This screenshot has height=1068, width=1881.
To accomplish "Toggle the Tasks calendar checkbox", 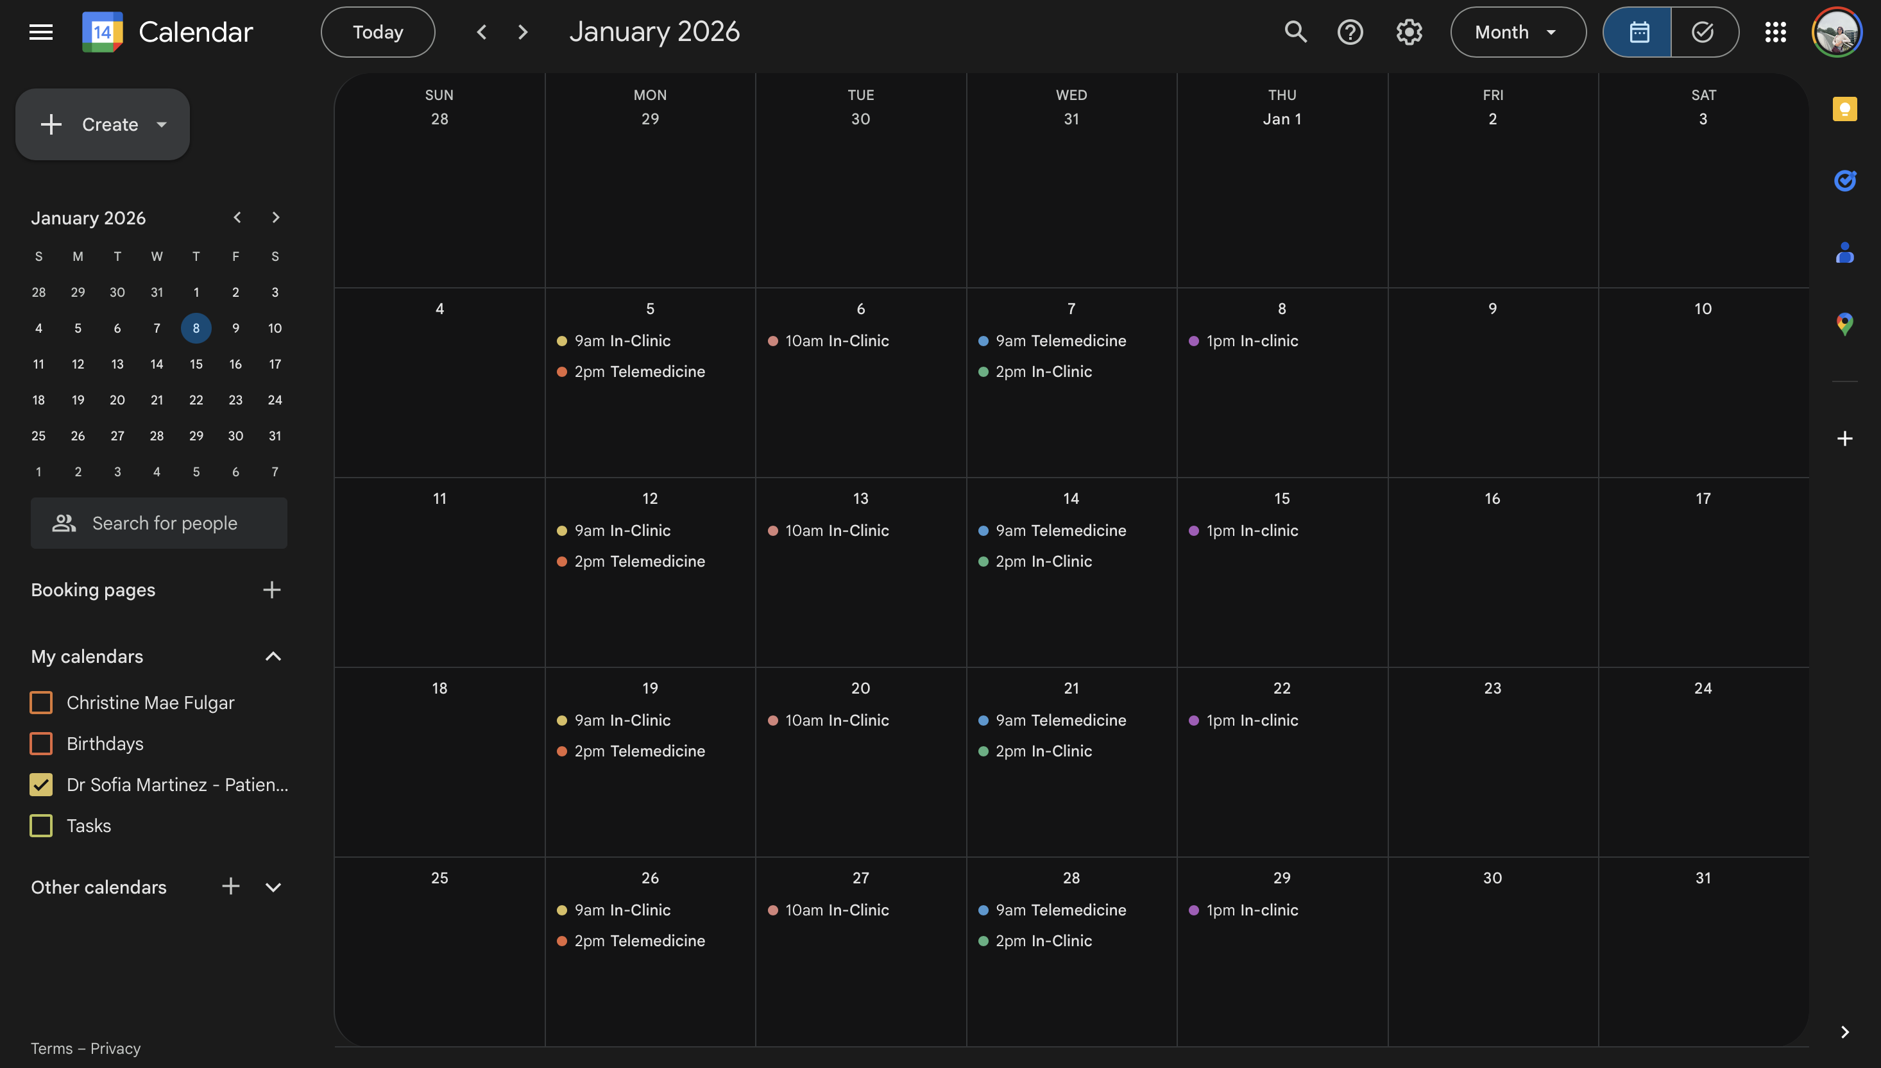I will [41, 826].
